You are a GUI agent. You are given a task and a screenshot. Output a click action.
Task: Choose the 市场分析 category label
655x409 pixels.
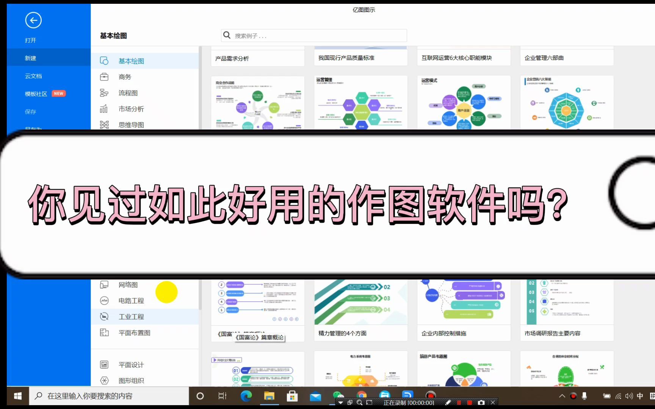[131, 109]
